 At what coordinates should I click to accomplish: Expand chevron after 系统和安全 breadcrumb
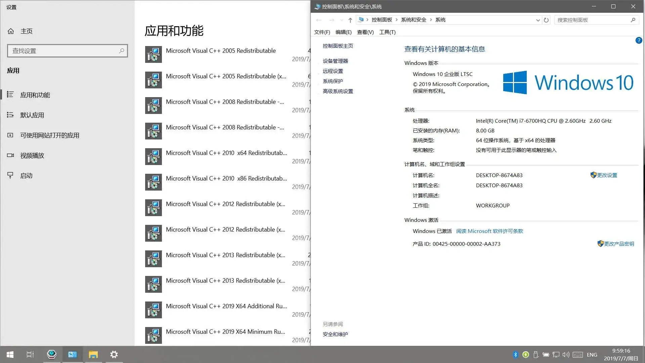coord(431,20)
